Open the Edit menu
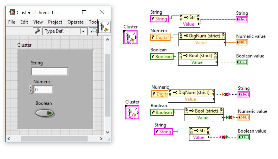 24,22
